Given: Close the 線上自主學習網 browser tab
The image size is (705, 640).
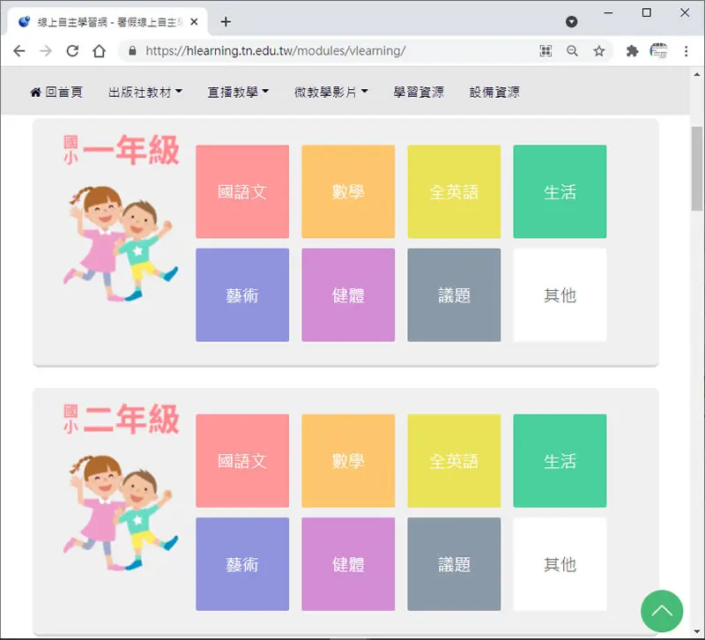Looking at the screenshot, I should (x=194, y=21).
